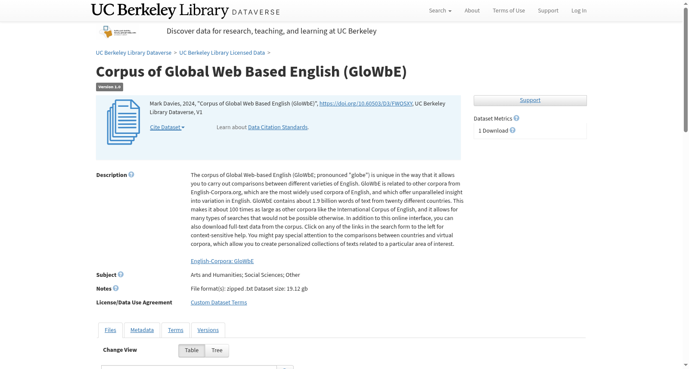Image resolution: width=689 pixels, height=369 pixels.
Task: Click Log In
Action: click(x=579, y=11)
